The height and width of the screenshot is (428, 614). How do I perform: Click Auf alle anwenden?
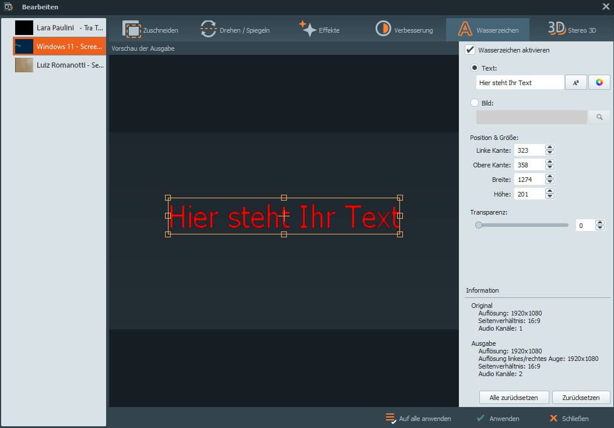pyautogui.click(x=418, y=418)
